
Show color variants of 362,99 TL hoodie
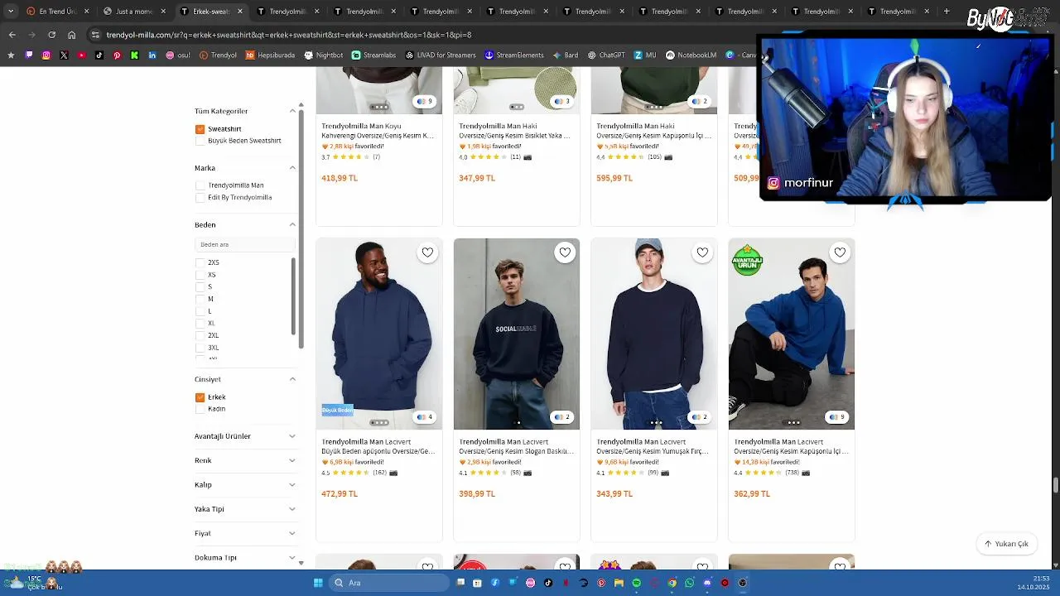836,417
